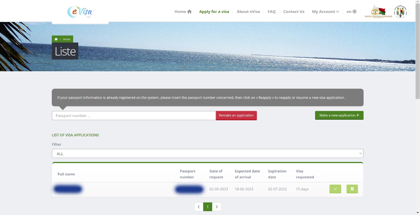Click the eVisa logo
Image resolution: width=420 pixels, height=215 pixels.
(80, 12)
